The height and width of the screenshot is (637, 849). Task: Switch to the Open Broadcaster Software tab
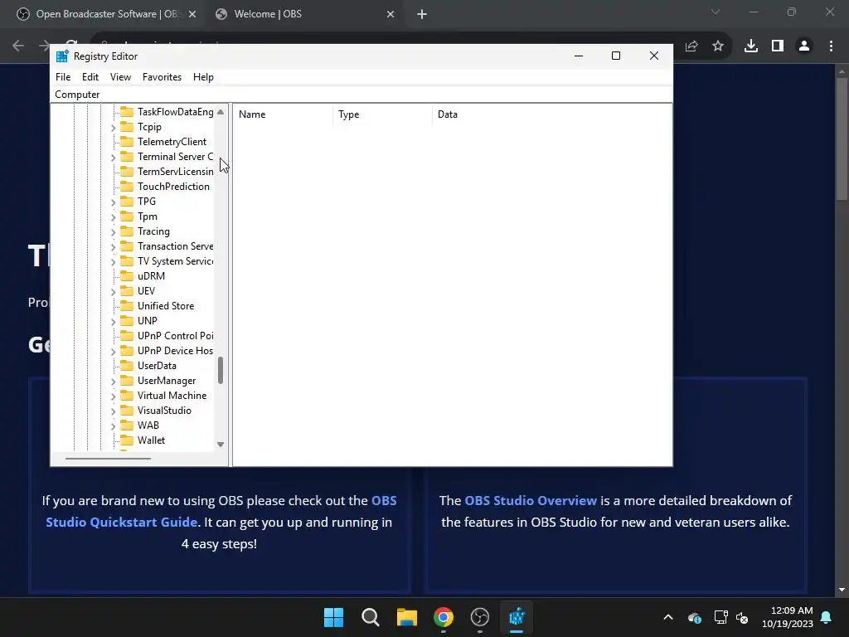pos(107,14)
